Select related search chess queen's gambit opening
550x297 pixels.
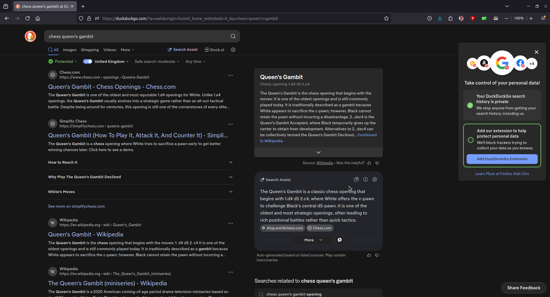click(x=319, y=294)
